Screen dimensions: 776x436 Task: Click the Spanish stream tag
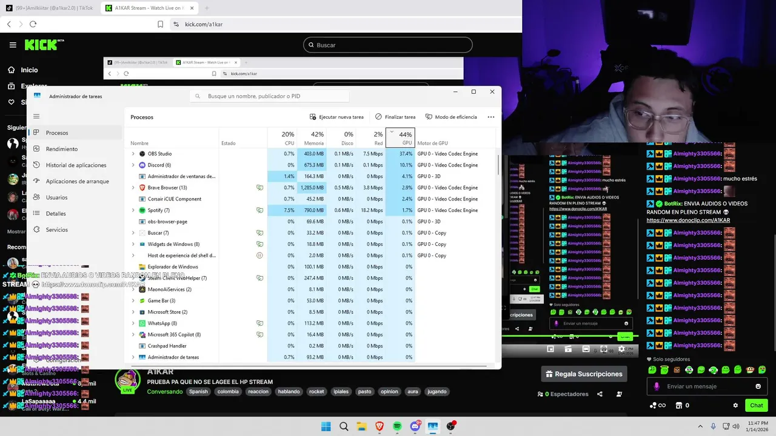198,392
